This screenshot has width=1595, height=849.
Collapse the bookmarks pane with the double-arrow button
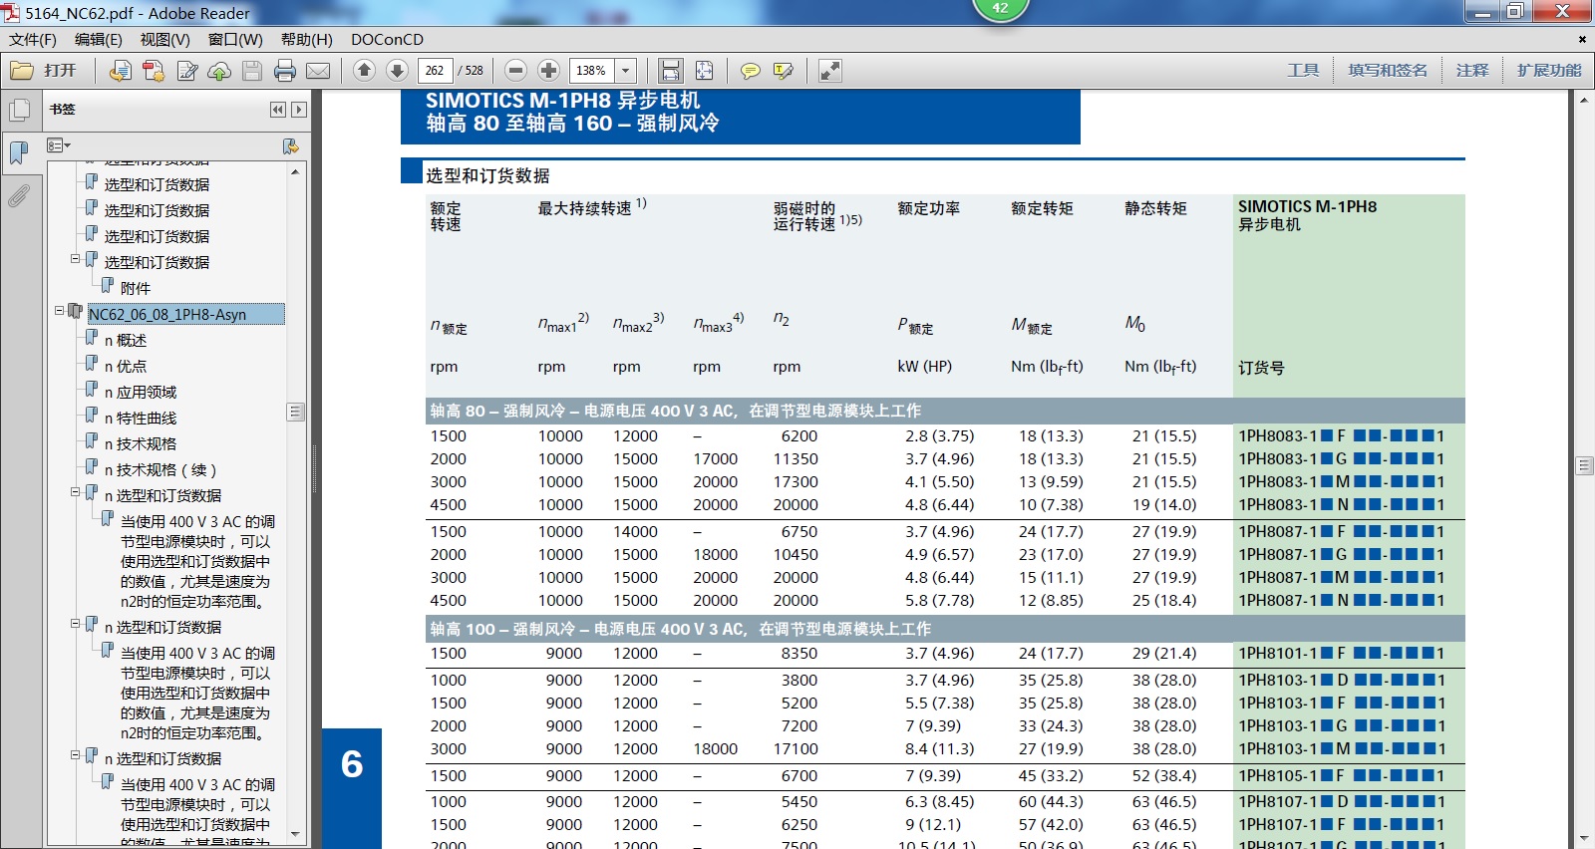pyautogui.click(x=278, y=110)
